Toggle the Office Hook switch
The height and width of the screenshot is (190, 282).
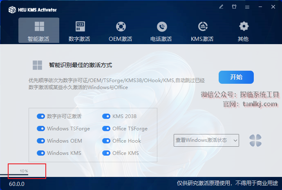(x=106, y=141)
